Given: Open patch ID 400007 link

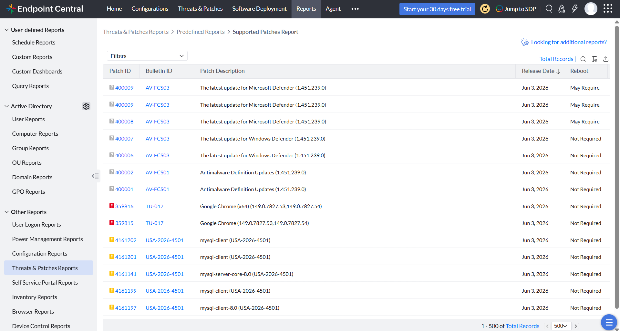Looking at the screenshot, I should click(124, 139).
